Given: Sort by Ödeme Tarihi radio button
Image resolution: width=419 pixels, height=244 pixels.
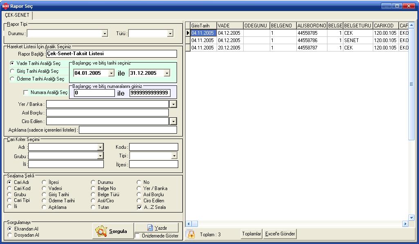Looking at the screenshot, I should (x=44, y=201).
